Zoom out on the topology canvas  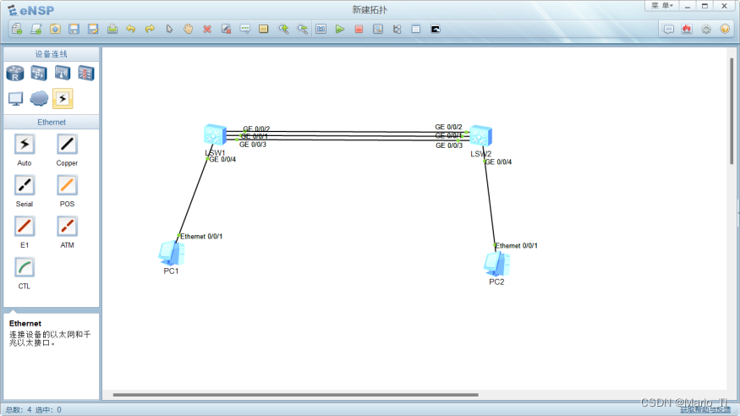(302, 30)
